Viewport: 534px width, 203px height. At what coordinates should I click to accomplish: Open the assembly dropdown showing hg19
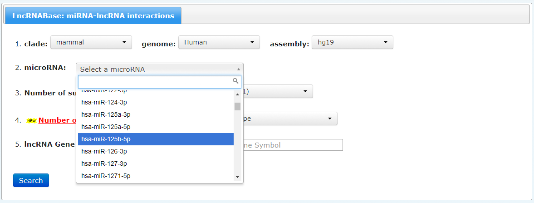click(353, 42)
